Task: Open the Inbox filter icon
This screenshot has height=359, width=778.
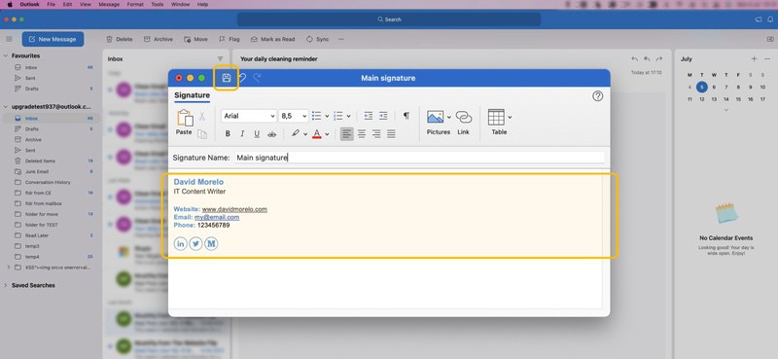Action: [x=221, y=58]
